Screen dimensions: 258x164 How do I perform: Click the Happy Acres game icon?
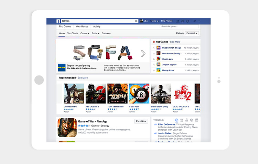pyautogui.click(x=159, y=70)
